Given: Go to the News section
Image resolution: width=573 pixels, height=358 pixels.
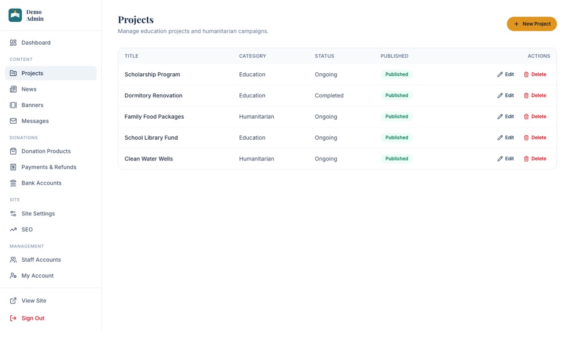Looking at the screenshot, I should click(x=51, y=89).
